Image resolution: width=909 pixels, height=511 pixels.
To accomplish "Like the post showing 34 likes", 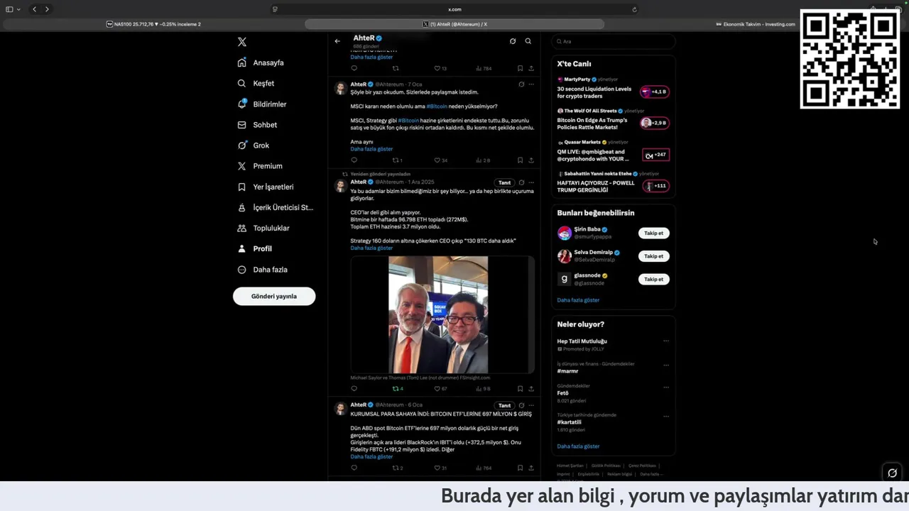I will click(x=441, y=160).
